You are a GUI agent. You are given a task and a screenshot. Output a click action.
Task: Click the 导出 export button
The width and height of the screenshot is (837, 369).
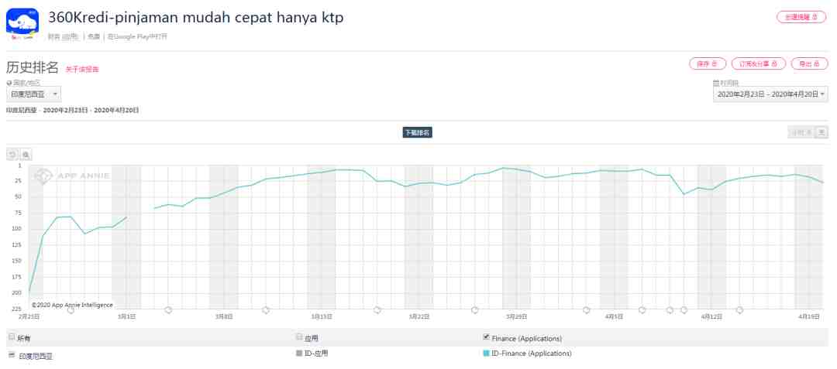(x=809, y=63)
